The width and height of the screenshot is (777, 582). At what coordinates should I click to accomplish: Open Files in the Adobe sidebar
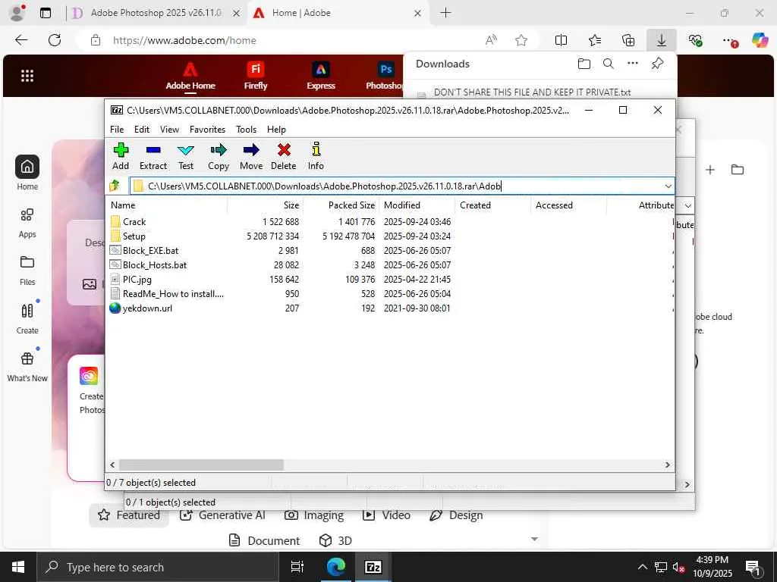point(27,271)
